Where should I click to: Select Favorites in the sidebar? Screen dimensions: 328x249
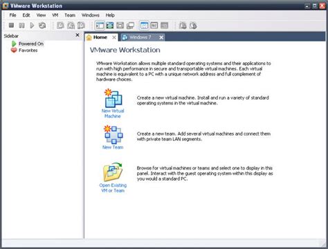point(28,50)
